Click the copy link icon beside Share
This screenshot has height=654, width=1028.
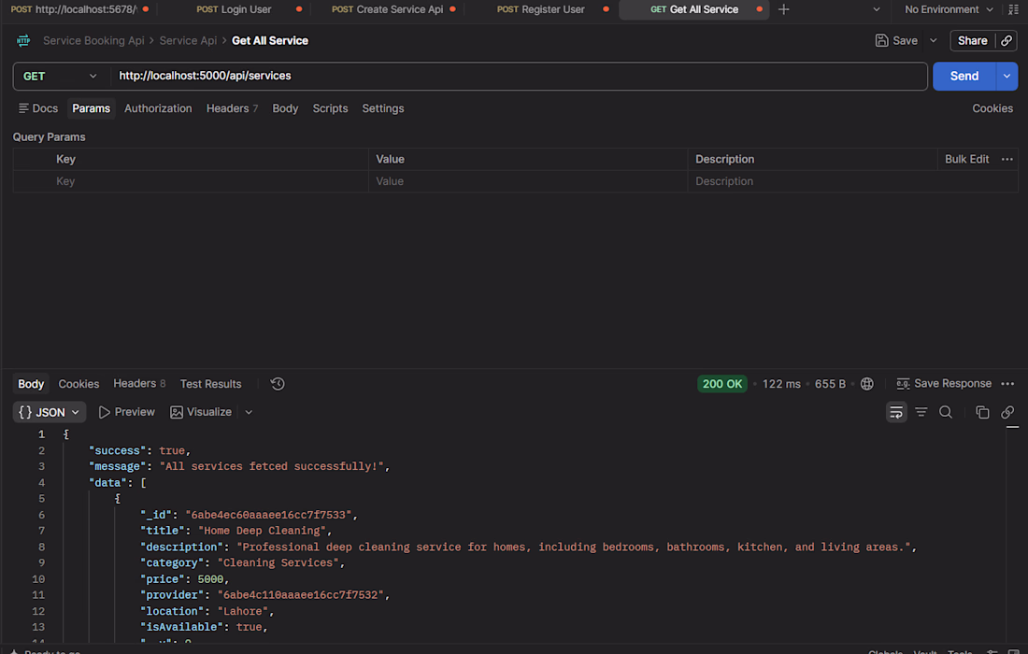1007,40
